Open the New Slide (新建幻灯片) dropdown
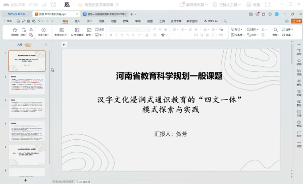The image size is (303, 184). [62, 35]
